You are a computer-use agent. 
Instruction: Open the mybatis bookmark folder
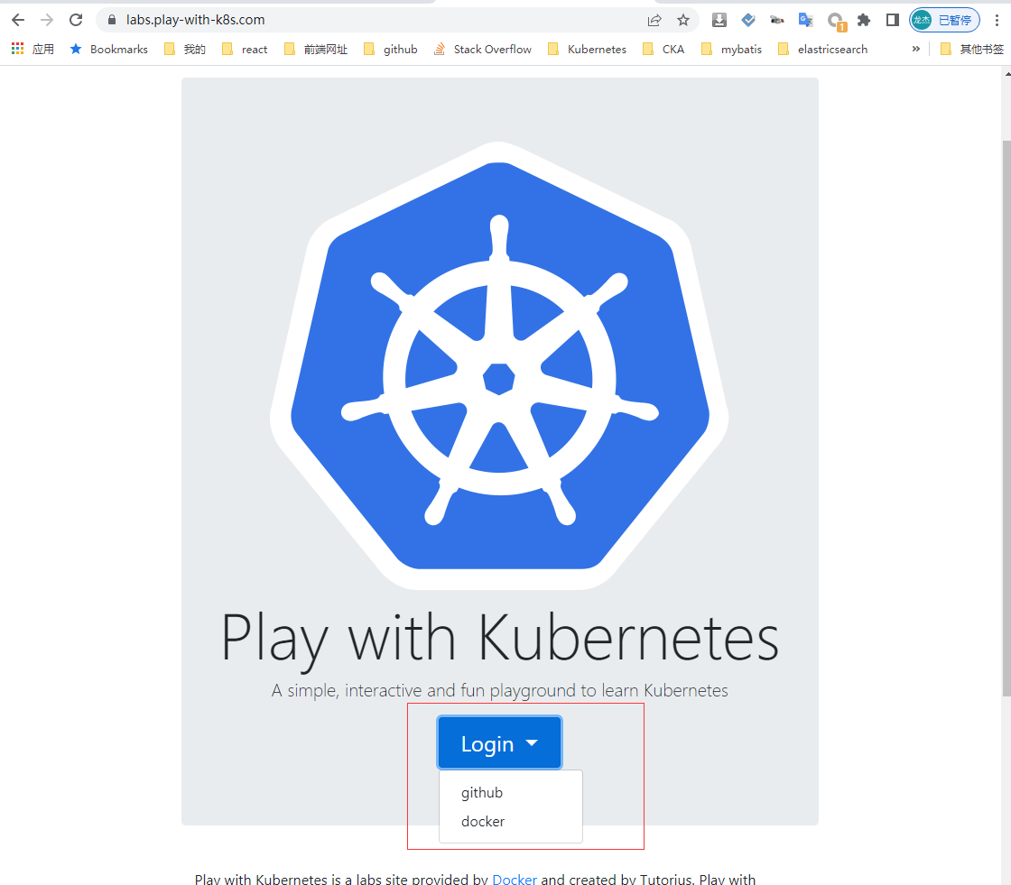coord(731,49)
